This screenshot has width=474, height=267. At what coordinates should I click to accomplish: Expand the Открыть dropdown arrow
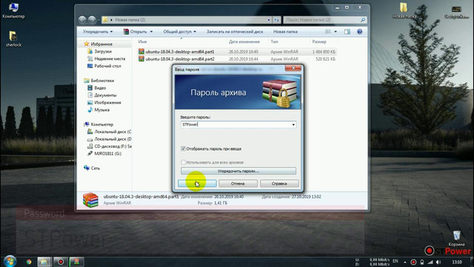151,31
